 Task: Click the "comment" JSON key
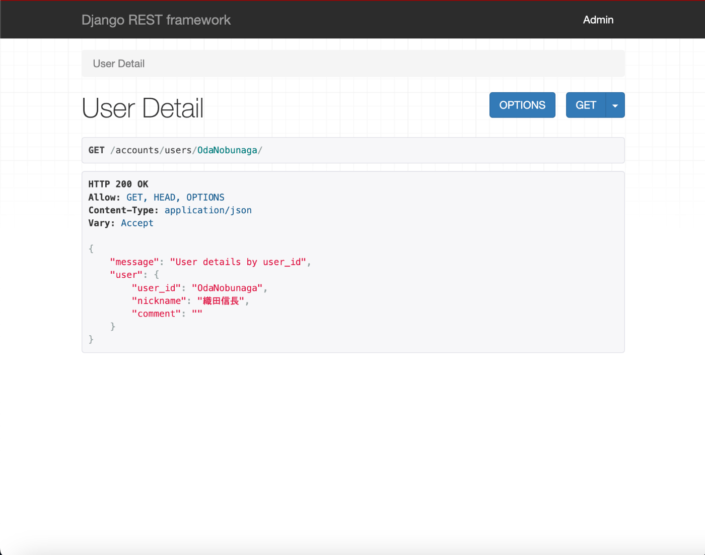click(x=156, y=314)
